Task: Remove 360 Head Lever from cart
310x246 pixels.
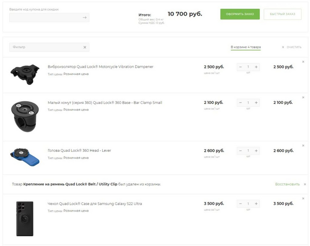Action: [303, 146]
